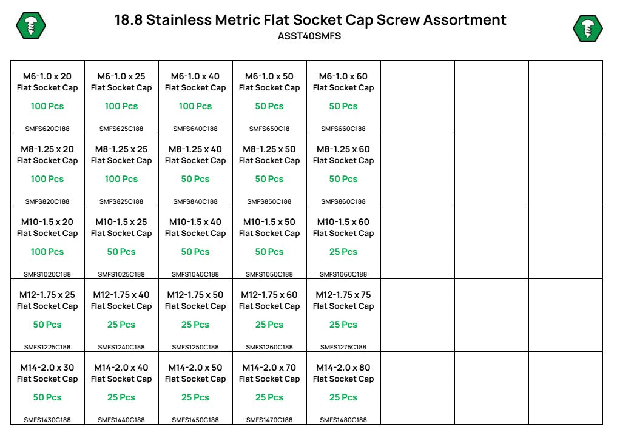Click part number SMFS1470C188

[x=269, y=420]
